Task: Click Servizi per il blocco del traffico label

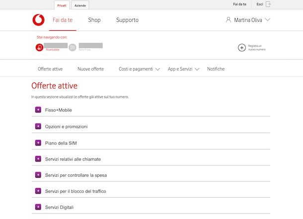Action: [76, 191]
